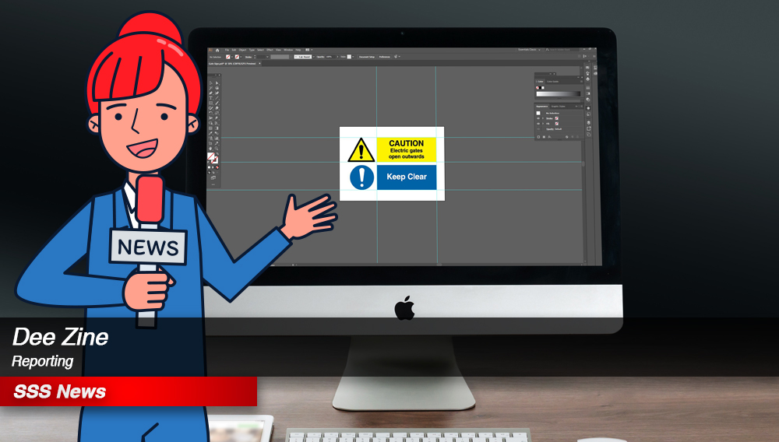This screenshot has height=442, width=779.
Task: Select the Hand tool
Action: (x=210, y=149)
